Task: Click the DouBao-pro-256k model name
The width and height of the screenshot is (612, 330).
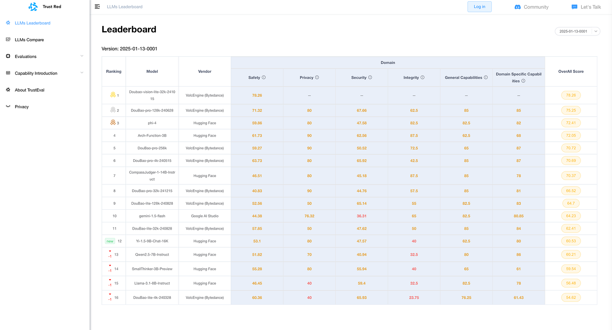Action: coord(152,148)
